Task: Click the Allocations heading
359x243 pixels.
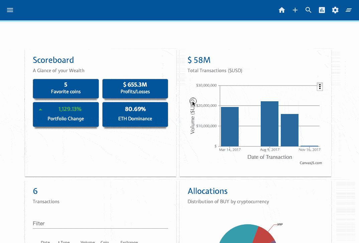Action: (x=208, y=191)
